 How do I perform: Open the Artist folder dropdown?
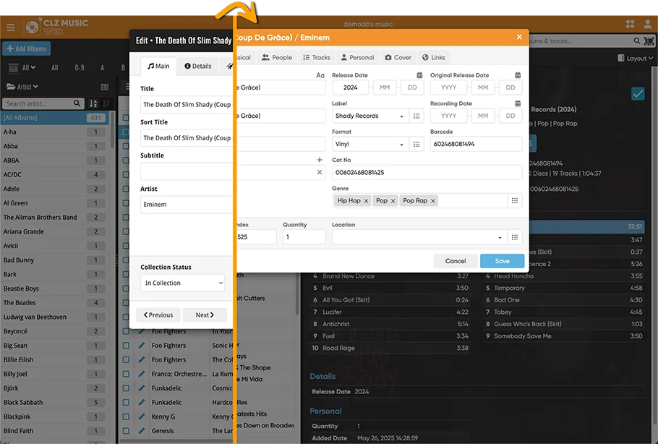22,87
